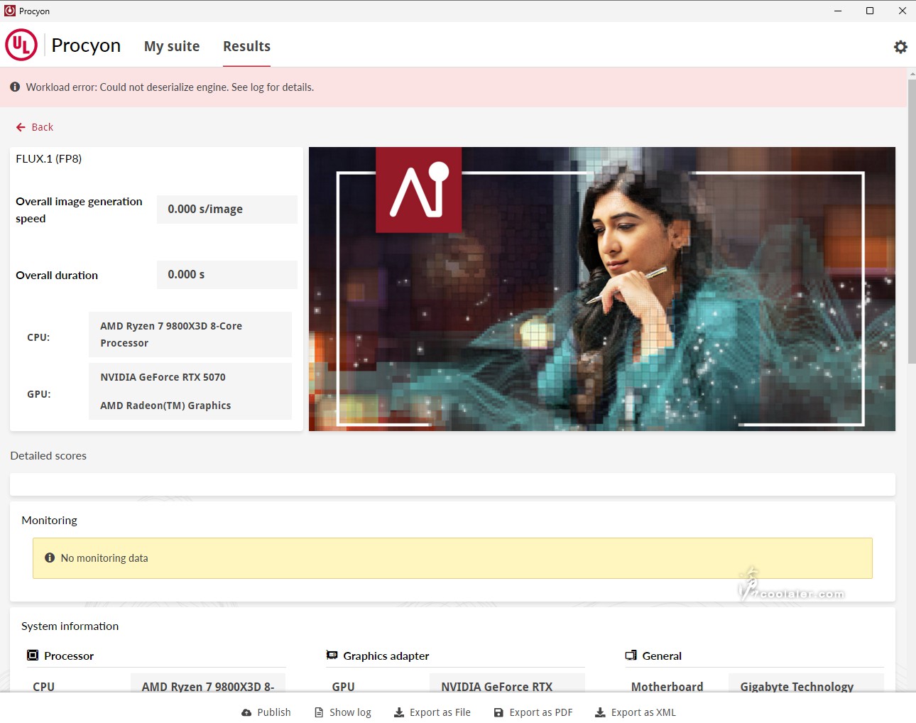Click the scrollbar up arrow
The width and height of the screenshot is (916, 723).
912,73
